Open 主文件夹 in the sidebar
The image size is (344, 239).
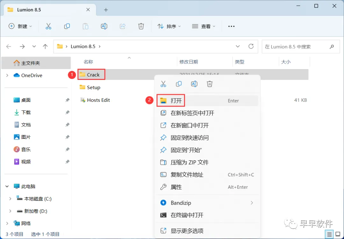(36, 63)
